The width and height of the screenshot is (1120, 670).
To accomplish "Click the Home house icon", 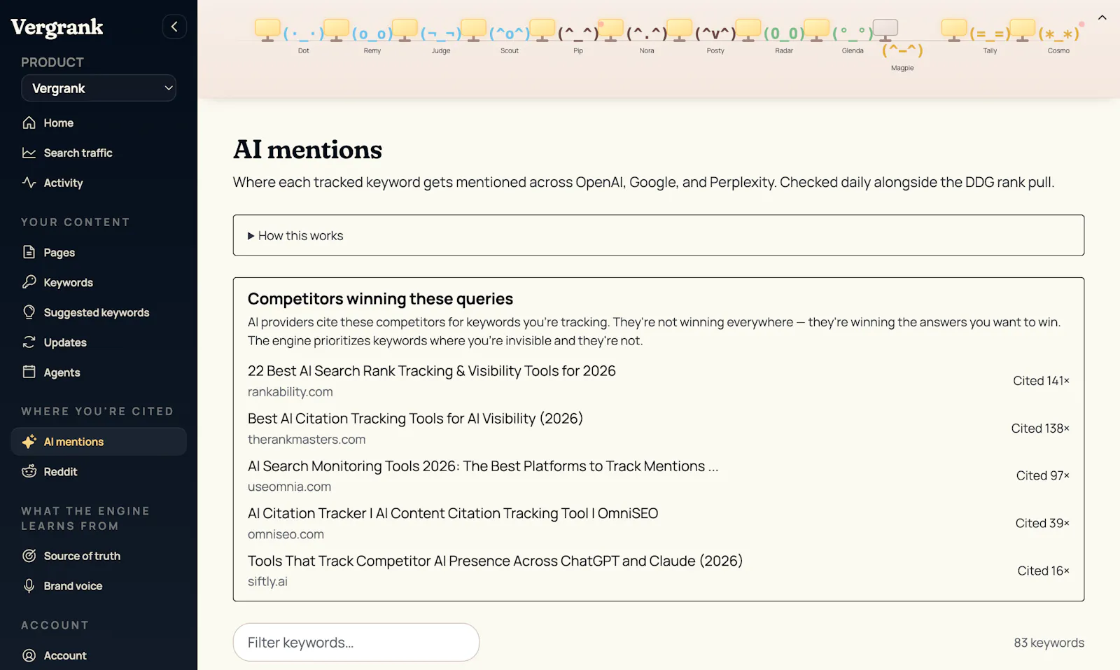I will pyautogui.click(x=29, y=123).
